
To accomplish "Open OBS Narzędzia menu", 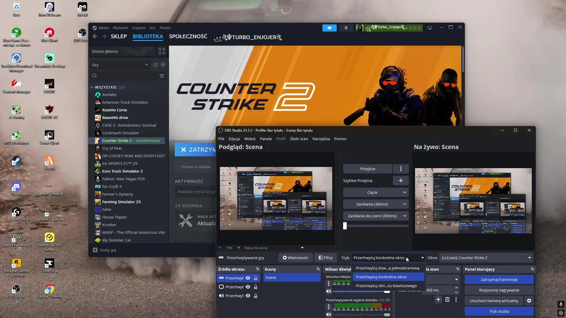I will (321, 139).
